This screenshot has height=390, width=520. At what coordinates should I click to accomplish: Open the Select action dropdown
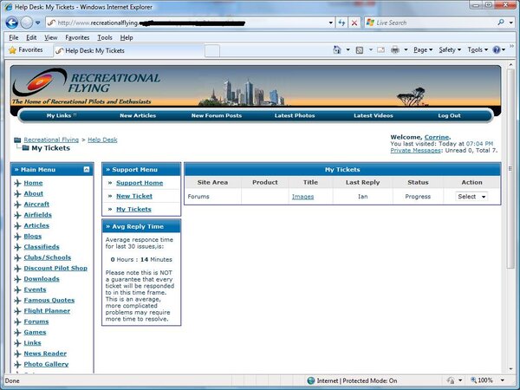click(471, 197)
